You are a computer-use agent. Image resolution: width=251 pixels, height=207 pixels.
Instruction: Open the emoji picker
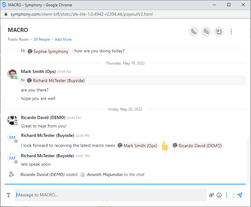point(219,195)
